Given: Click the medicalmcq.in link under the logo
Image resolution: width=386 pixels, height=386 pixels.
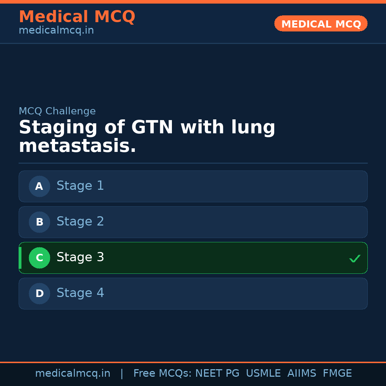Looking at the screenshot, I should tap(56, 30).
